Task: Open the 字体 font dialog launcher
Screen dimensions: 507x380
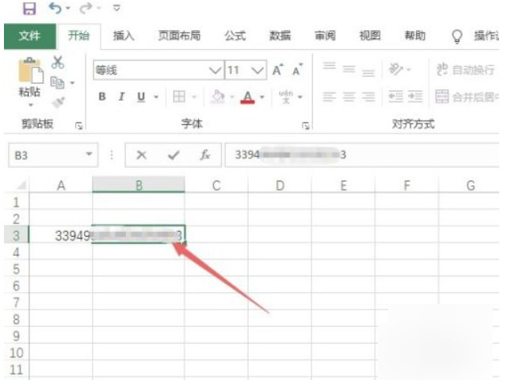Action: 305,126
